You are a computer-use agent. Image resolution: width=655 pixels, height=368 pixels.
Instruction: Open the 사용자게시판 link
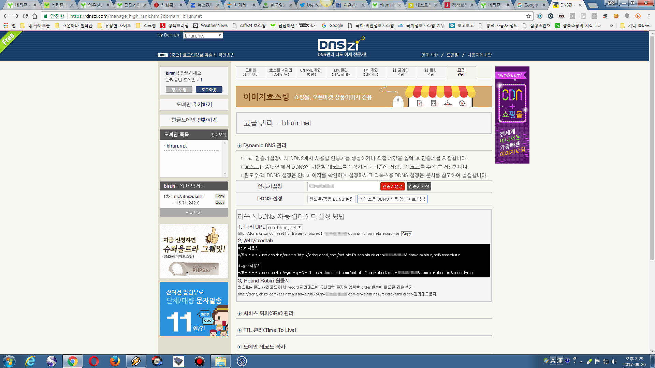click(480, 55)
